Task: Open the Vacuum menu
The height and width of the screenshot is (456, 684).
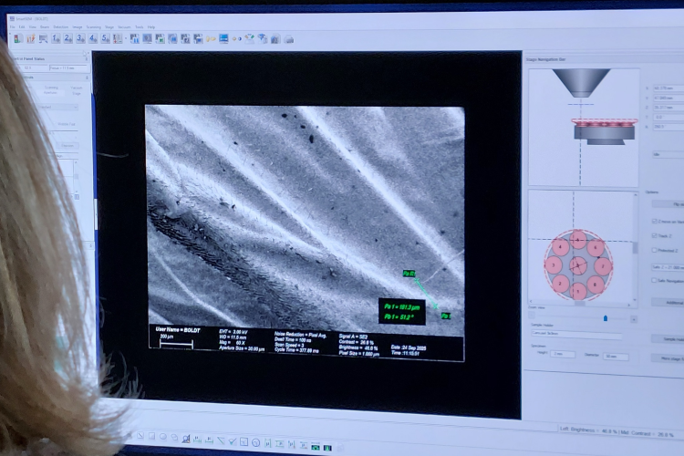Action: (123, 26)
